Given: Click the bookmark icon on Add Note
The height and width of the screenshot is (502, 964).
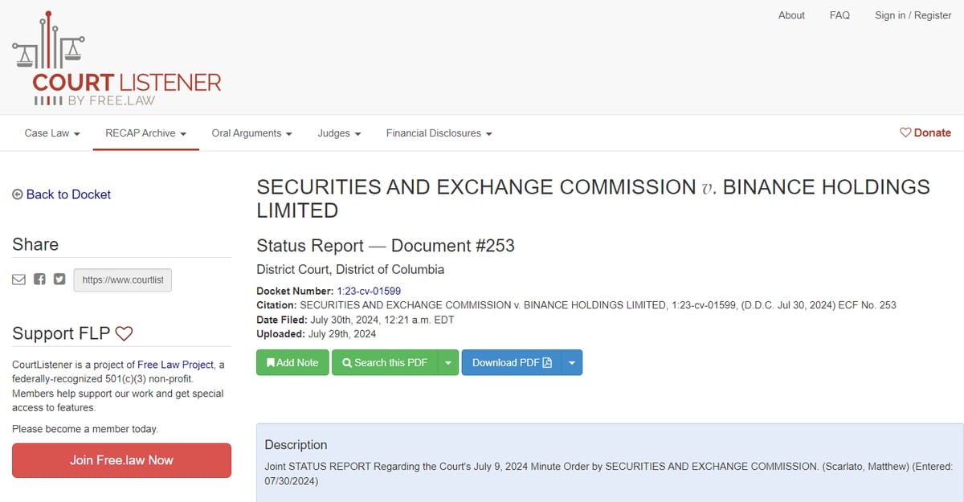Looking at the screenshot, I should pos(272,362).
